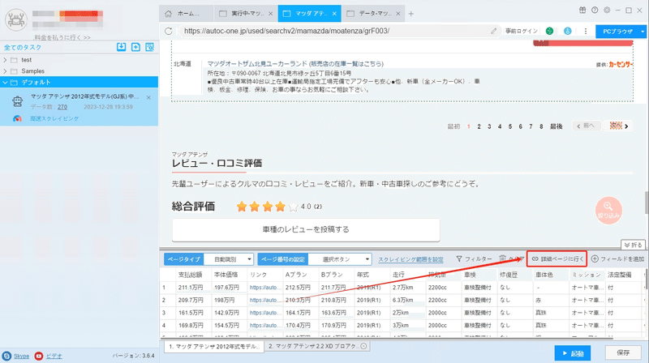Click the 起動 start button
The width and height of the screenshot is (649, 363).
click(573, 353)
